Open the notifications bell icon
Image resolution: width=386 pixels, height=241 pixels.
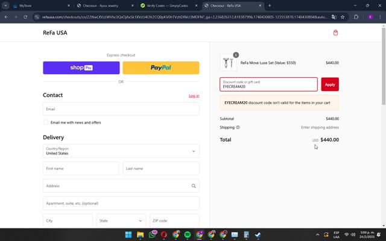[379, 235]
